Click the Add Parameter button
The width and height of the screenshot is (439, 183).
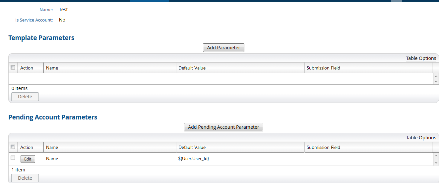(x=223, y=48)
